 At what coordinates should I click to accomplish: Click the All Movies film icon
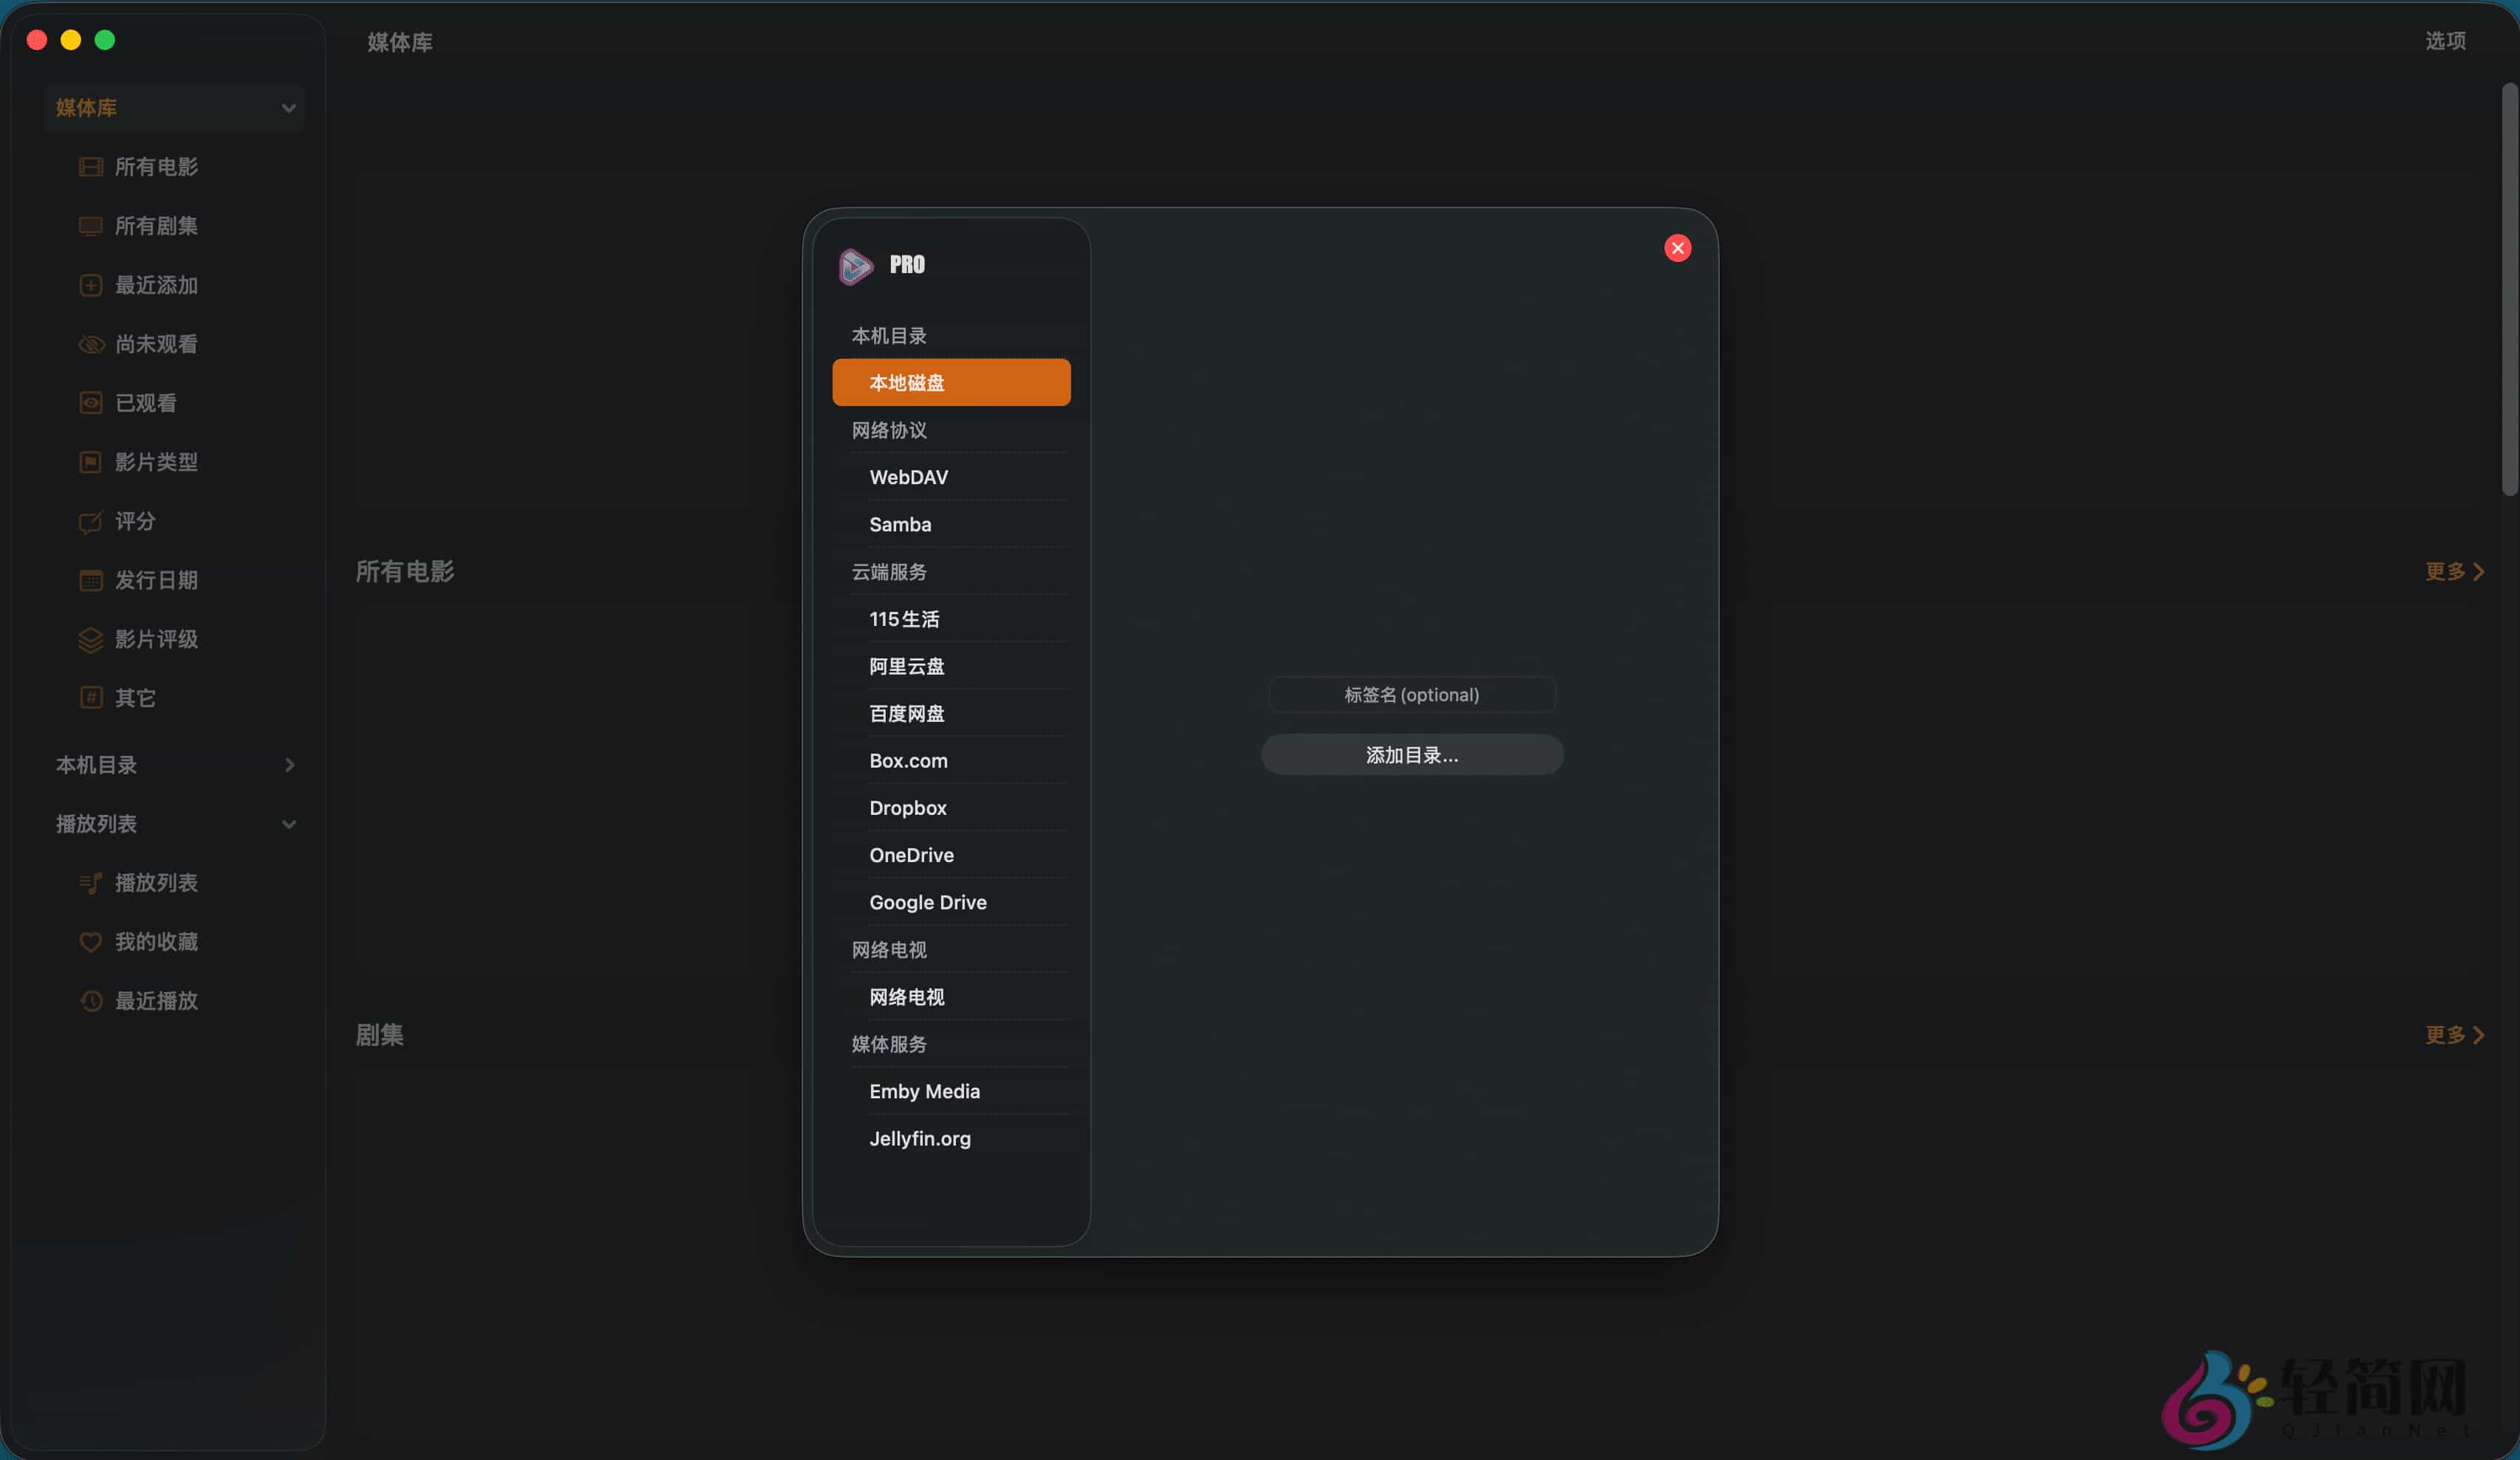90,167
